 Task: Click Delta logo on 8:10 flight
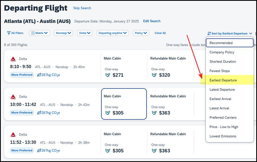pos(13,59)
